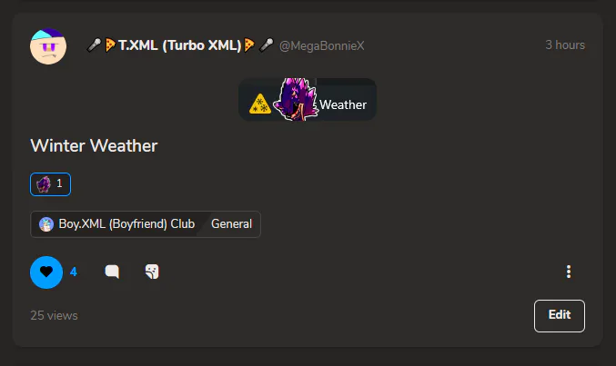
Task: Click the Weather label in sticker image
Action: 343,104
